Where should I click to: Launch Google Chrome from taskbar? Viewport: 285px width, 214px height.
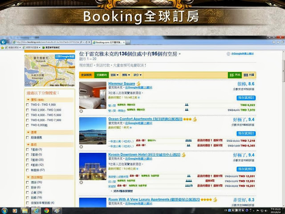46,211
